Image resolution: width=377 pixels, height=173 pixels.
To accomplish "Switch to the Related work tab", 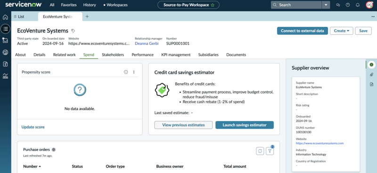I will tap(65, 55).
